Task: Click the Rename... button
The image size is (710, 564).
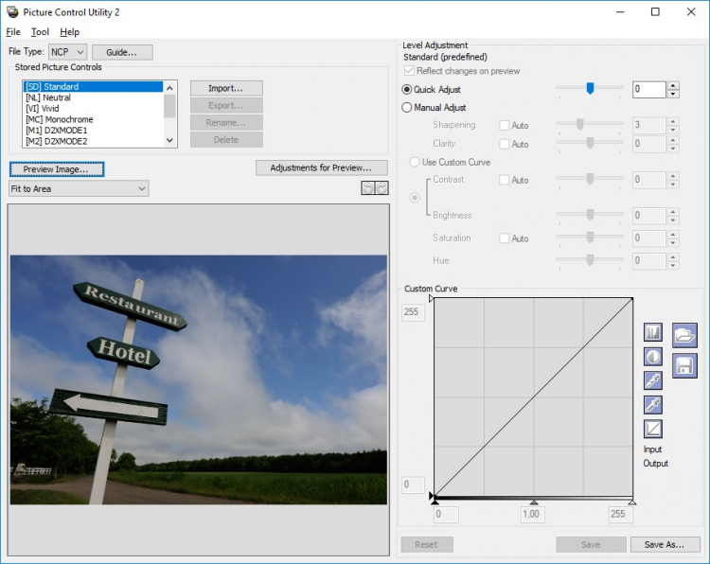Action: click(x=226, y=123)
